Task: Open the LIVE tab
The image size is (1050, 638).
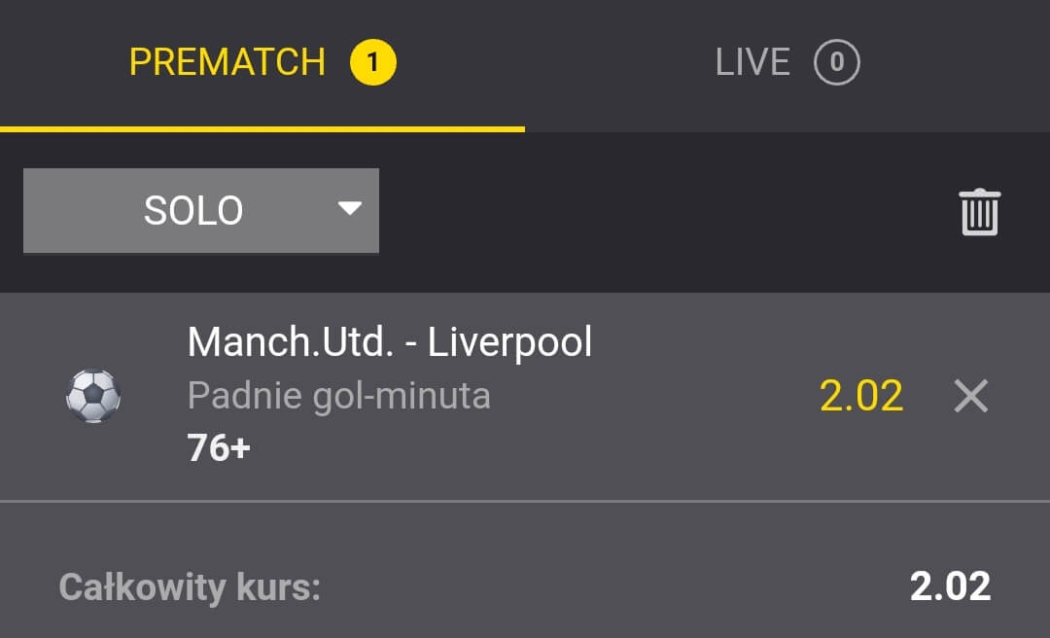Action: pos(752,63)
